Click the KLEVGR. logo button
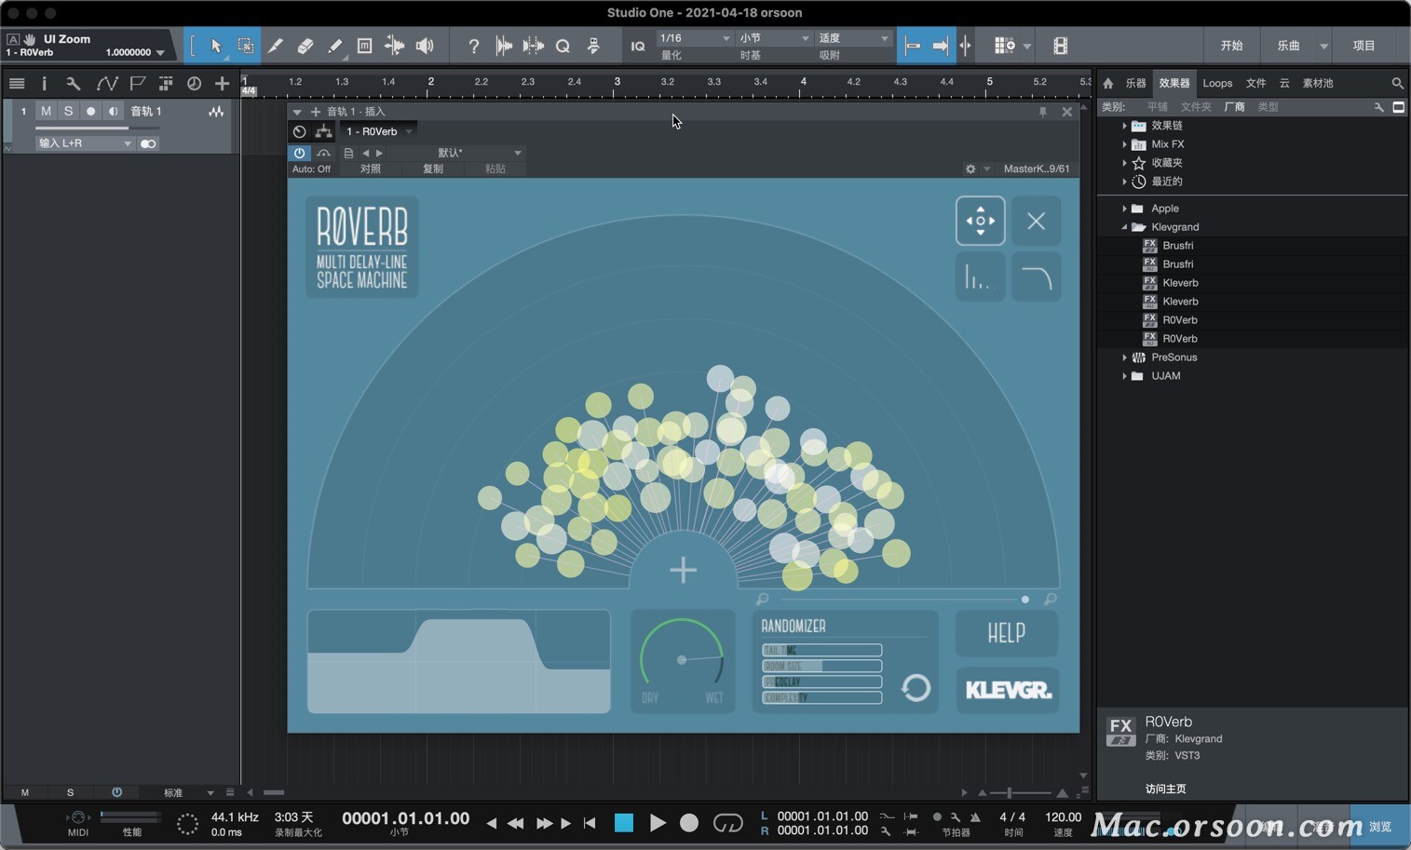 tap(1008, 690)
